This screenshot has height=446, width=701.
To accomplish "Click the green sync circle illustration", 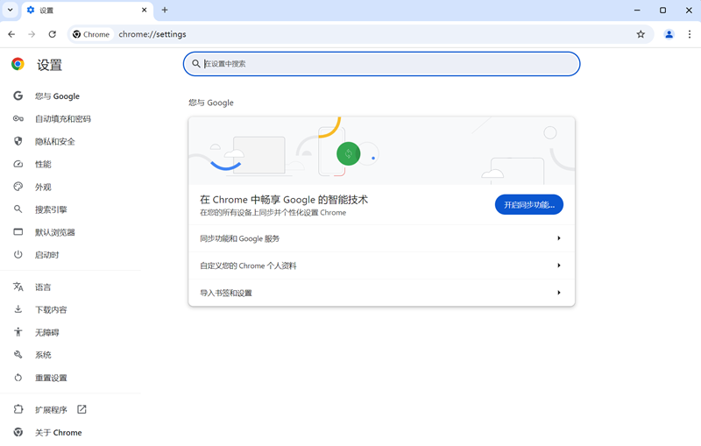I will coord(348,153).
